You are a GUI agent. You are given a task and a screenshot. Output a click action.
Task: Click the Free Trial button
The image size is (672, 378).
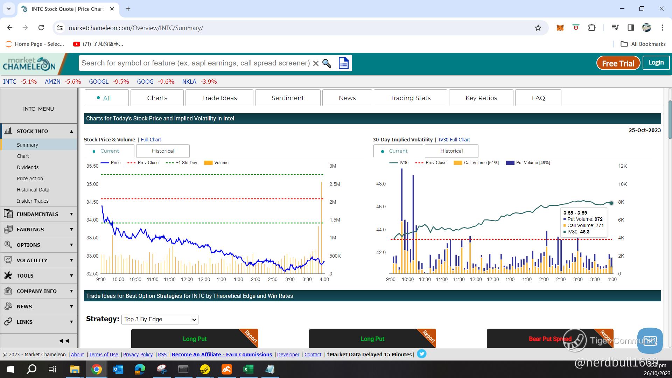618,63
